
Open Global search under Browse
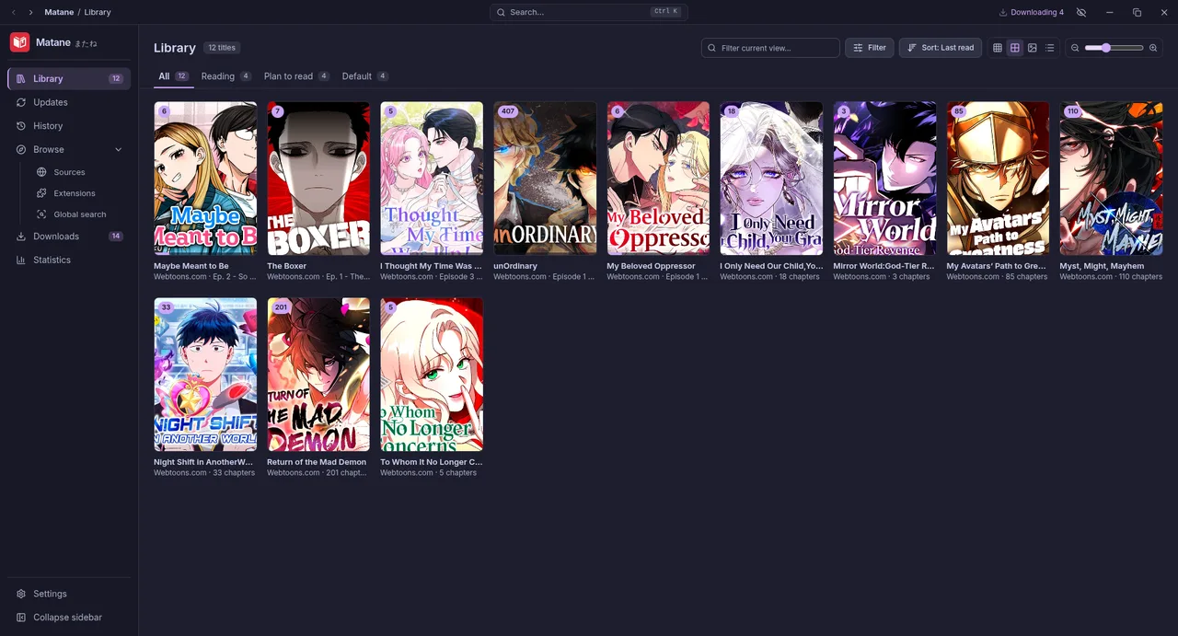[78, 214]
